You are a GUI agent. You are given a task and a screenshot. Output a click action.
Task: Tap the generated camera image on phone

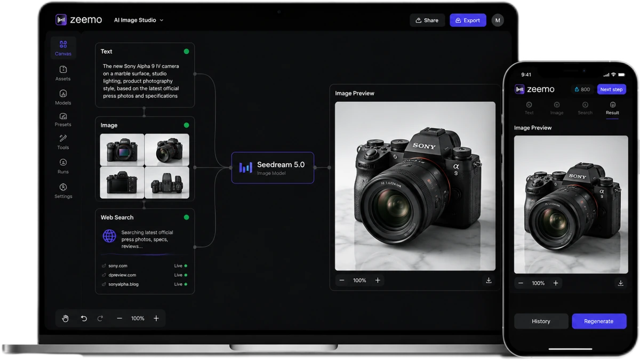tap(571, 205)
